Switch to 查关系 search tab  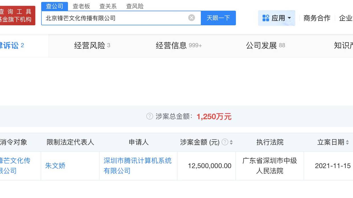pyautogui.click(x=108, y=6)
